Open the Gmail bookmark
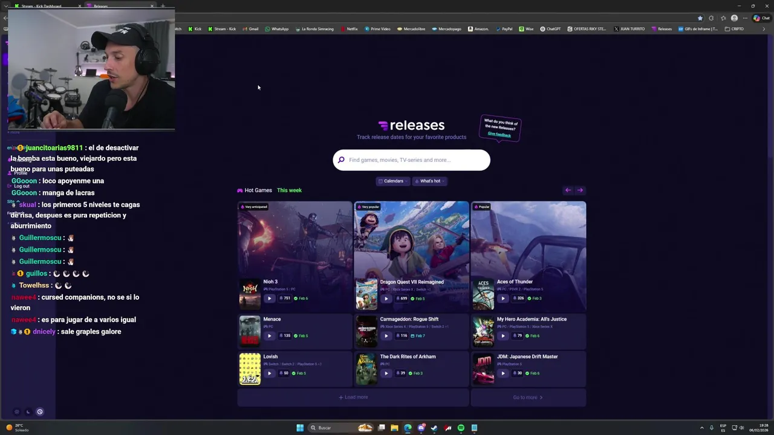 click(x=250, y=29)
